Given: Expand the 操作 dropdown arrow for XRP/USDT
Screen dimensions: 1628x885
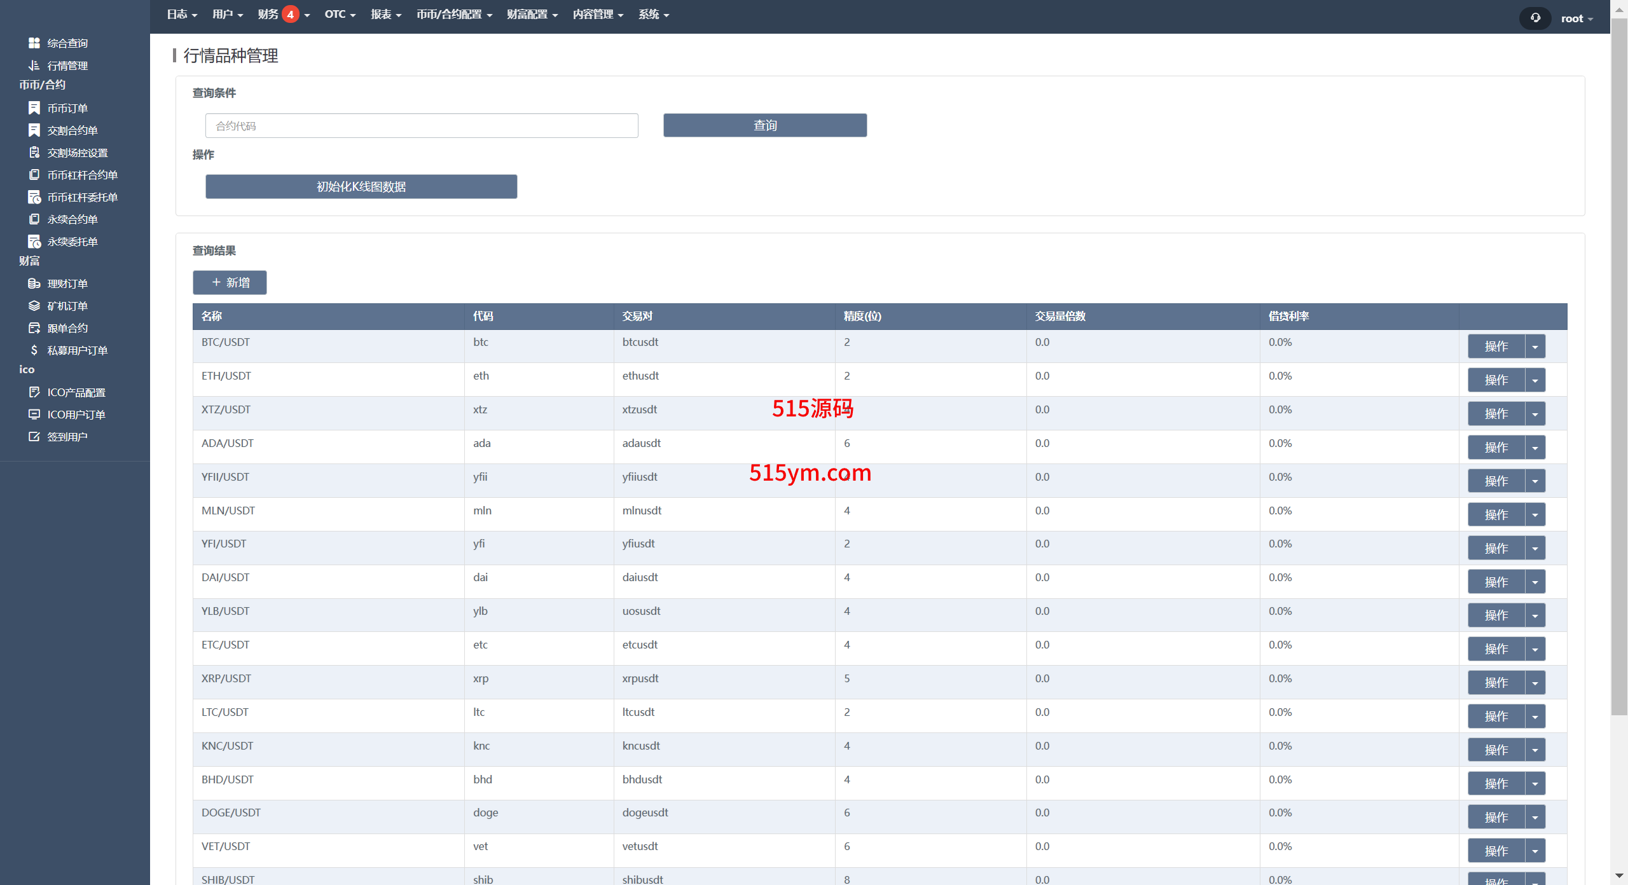Looking at the screenshot, I should pyautogui.click(x=1535, y=683).
